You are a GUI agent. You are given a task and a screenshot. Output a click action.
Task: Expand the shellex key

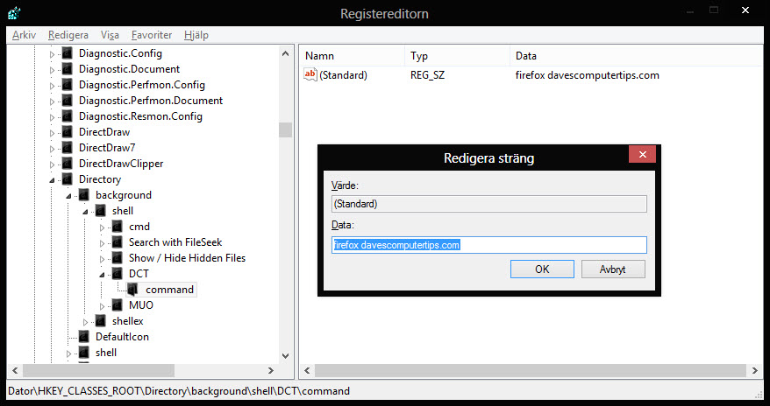[85, 322]
